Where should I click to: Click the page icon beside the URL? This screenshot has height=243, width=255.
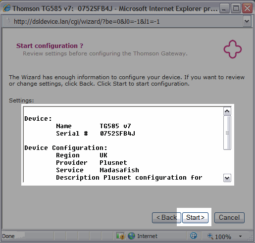click(7, 21)
